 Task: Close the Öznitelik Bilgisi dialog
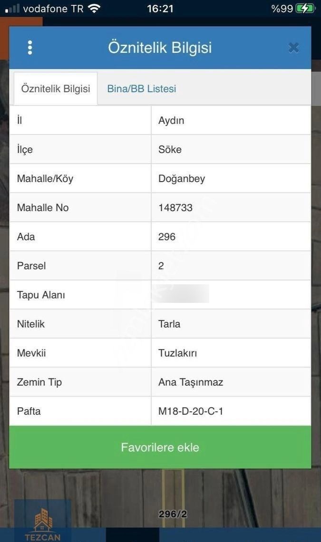point(293,48)
